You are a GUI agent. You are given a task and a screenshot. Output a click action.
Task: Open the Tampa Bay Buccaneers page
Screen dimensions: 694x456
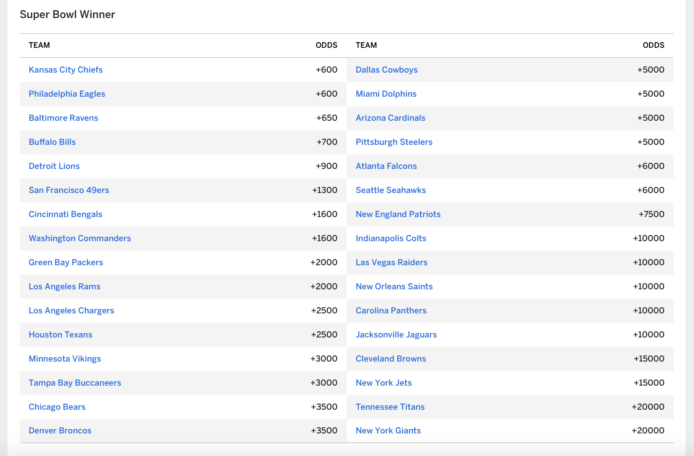pyautogui.click(x=75, y=383)
